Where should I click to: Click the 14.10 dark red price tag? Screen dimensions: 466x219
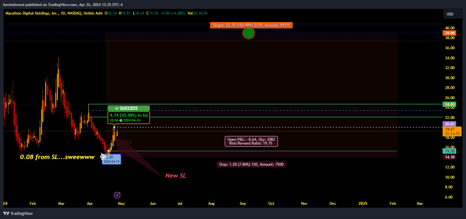pyautogui.click(x=450, y=157)
